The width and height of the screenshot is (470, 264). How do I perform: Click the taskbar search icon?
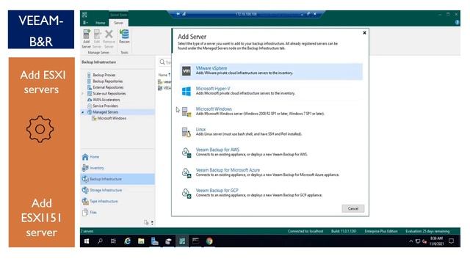pyautogui.click(x=100, y=241)
